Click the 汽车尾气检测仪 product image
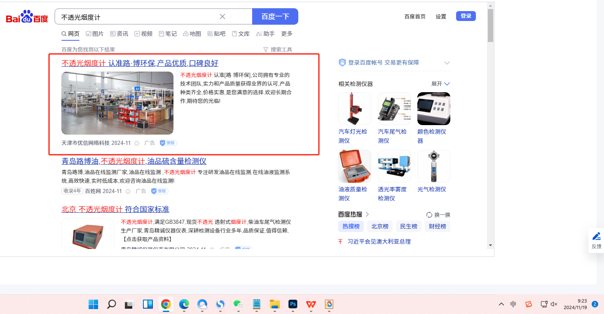Screen dimensions: 604x314 point(394,109)
